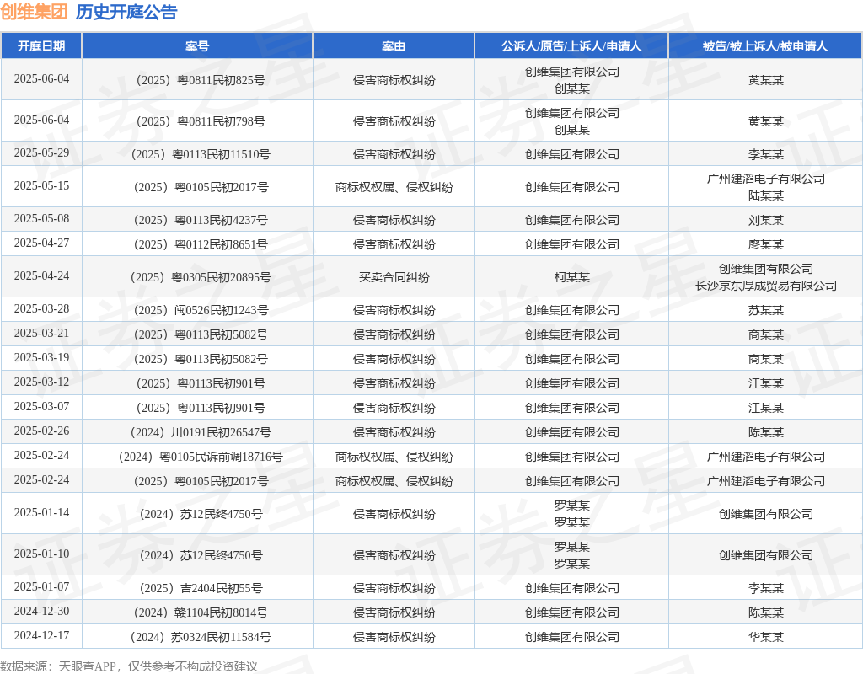Select case number 赣1104民初8014号
This screenshot has width=863, height=674.
click(x=201, y=613)
